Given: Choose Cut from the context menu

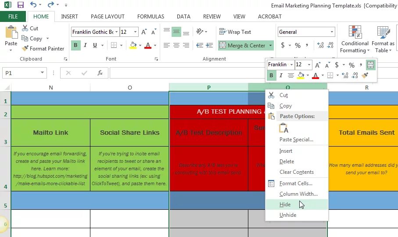Looking at the screenshot, I should (297, 95).
